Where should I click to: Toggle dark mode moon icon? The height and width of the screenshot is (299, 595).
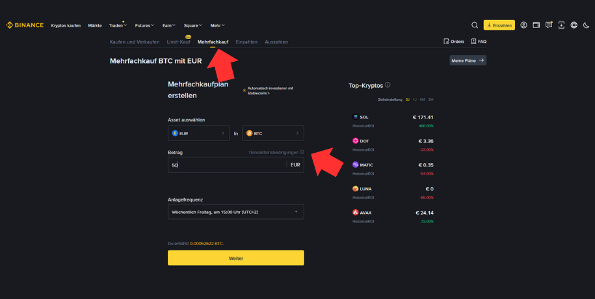click(x=587, y=25)
